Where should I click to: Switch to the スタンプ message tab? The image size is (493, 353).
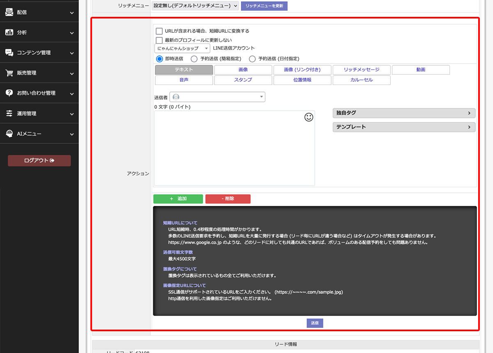point(243,80)
